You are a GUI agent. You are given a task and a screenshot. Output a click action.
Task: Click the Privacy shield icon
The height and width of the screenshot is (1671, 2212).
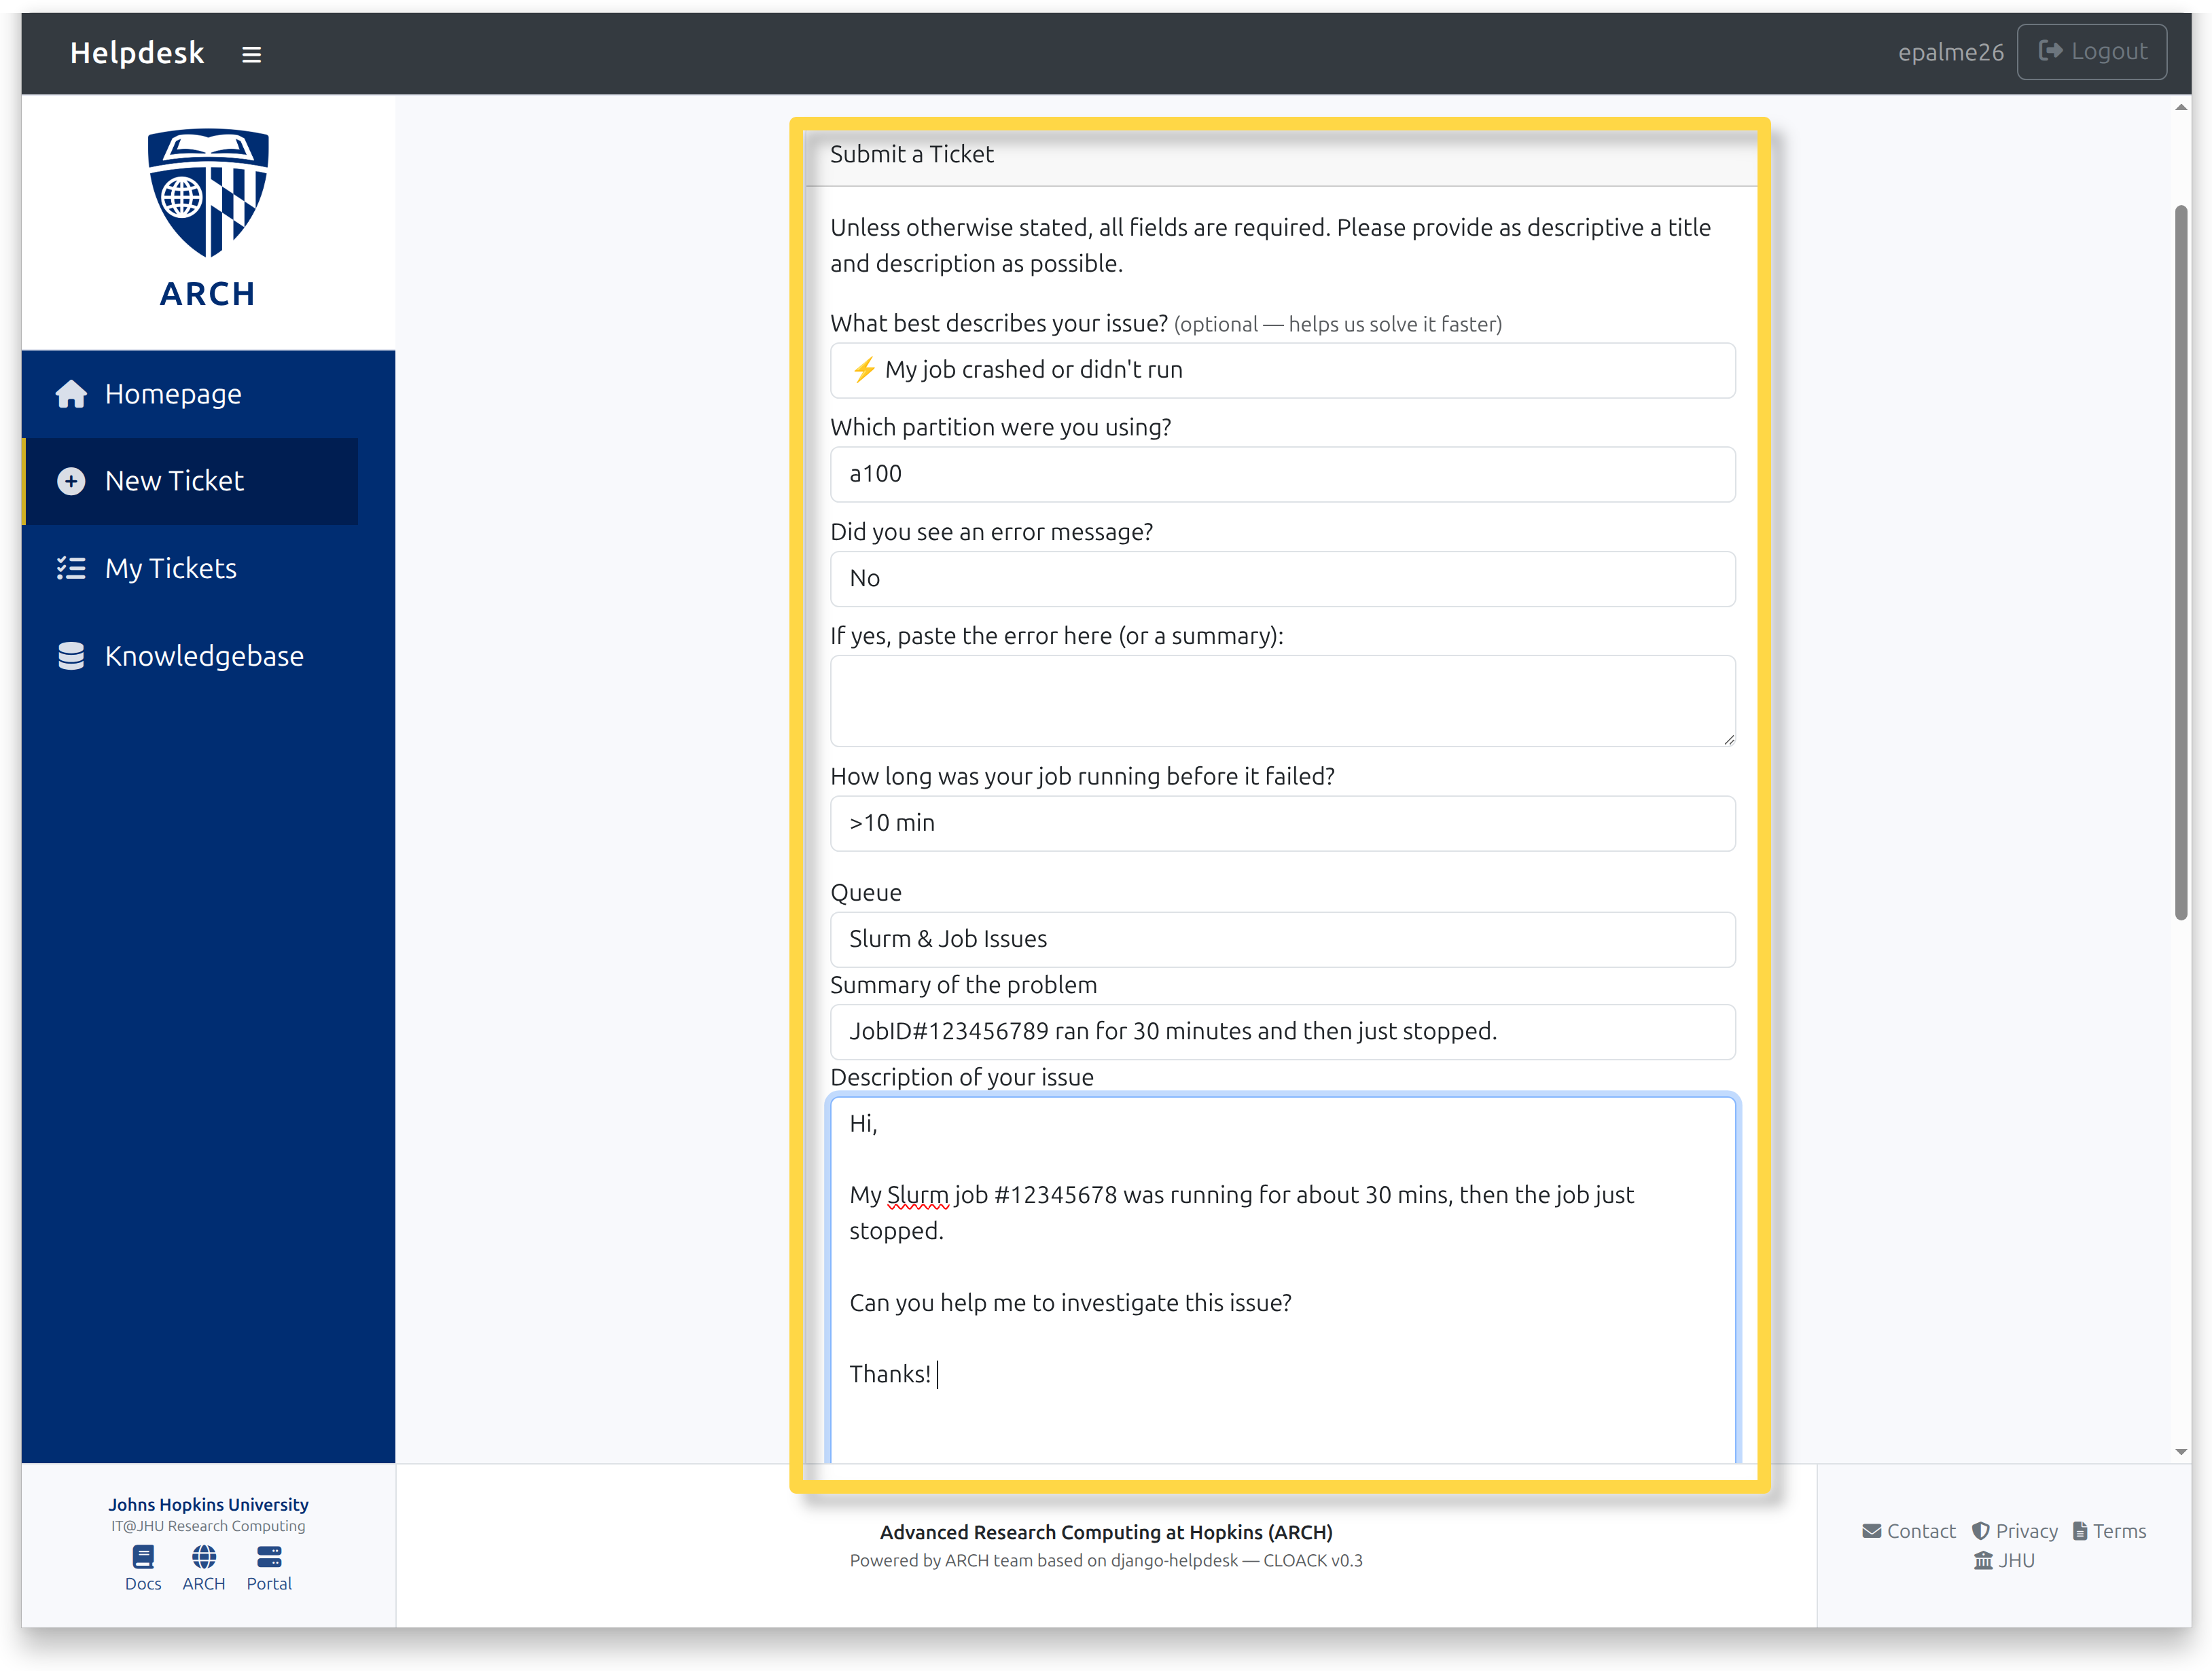(x=1980, y=1531)
